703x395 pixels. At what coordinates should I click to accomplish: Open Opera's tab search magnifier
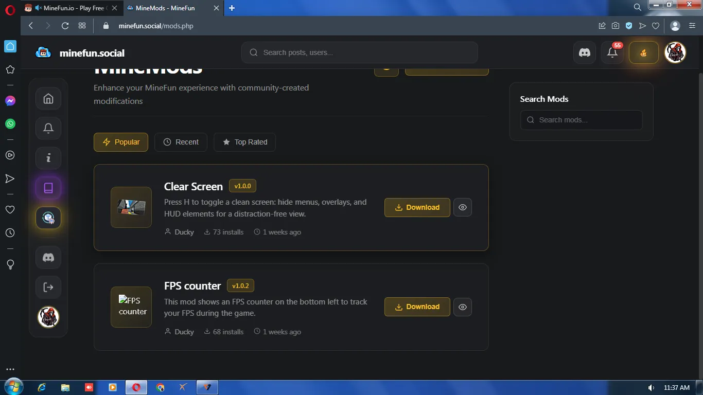(637, 7)
